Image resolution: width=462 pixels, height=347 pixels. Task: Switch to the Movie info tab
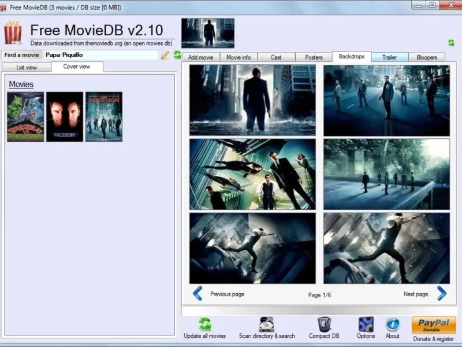[x=239, y=57]
